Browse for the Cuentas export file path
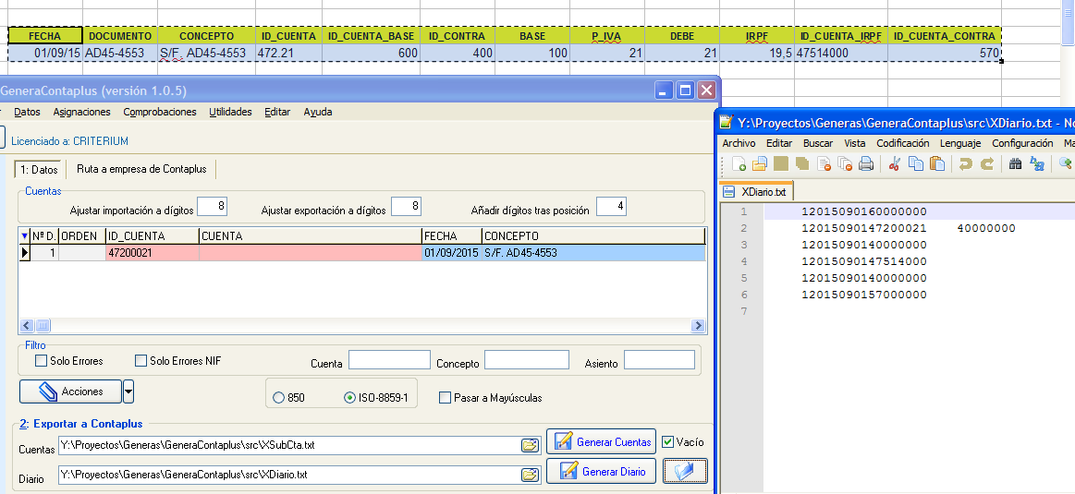 click(530, 445)
